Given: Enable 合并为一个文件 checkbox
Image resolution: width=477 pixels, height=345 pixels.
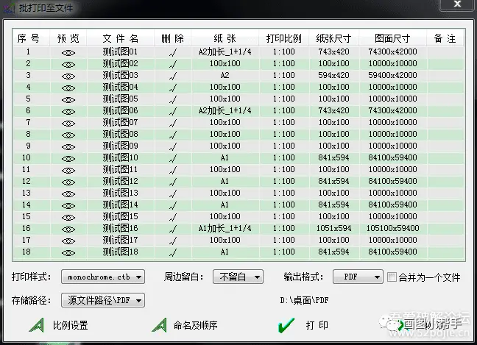Looking at the screenshot, I should pyautogui.click(x=392, y=277).
